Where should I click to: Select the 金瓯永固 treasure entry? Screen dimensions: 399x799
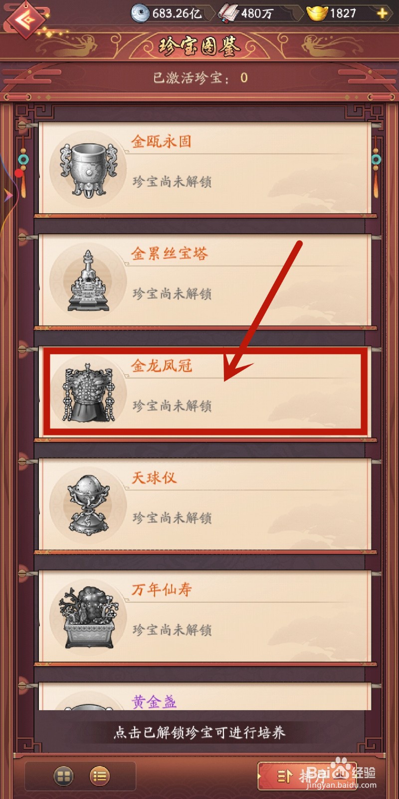[x=205, y=168]
